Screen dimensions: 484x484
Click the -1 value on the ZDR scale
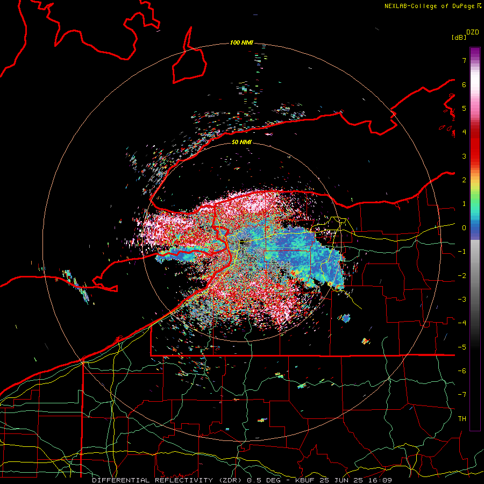tap(462, 252)
